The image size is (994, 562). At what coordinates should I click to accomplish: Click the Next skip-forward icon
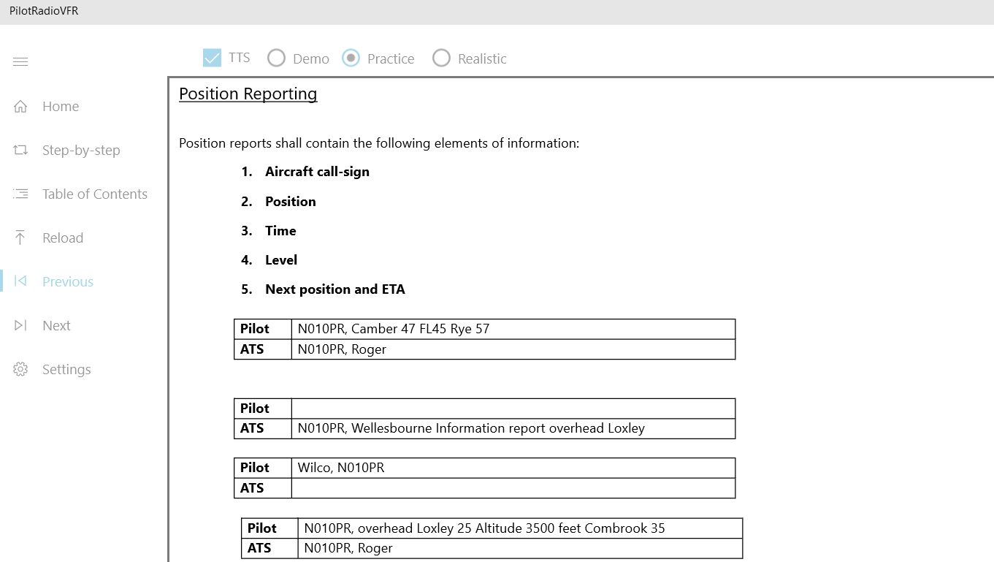pyautogui.click(x=20, y=325)
